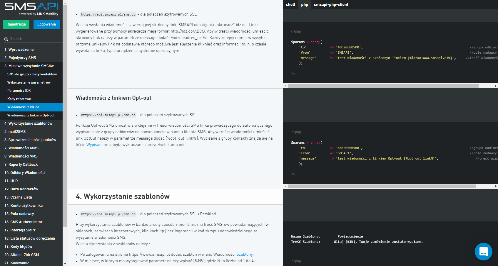This screenshot has width=498, height=266.
Task: Open Kody rabatowe subsection
Action: (31, 99)
